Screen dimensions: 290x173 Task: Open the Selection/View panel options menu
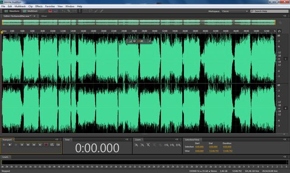click(285, 139)
